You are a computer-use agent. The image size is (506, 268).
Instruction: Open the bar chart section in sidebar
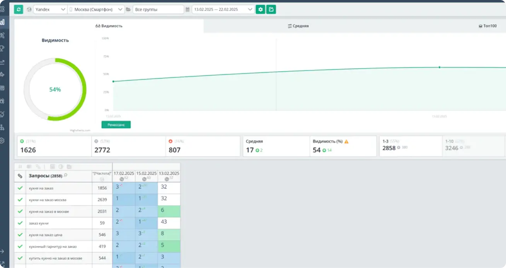click(2, 22)
